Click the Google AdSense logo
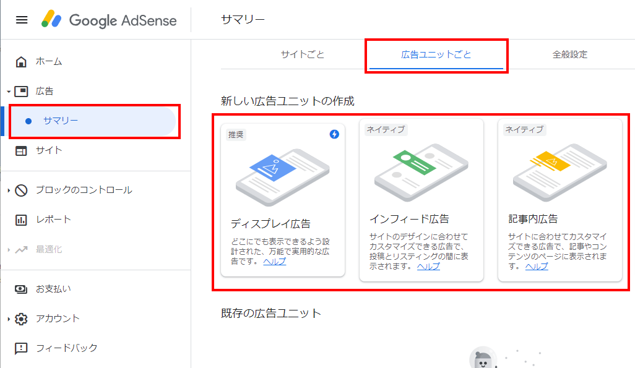635x368 pixels. [x=109, y=20]
